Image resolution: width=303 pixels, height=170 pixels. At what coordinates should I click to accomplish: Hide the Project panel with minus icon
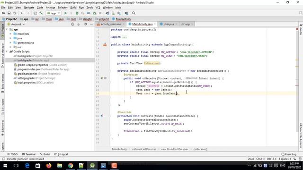pos(91,24)
